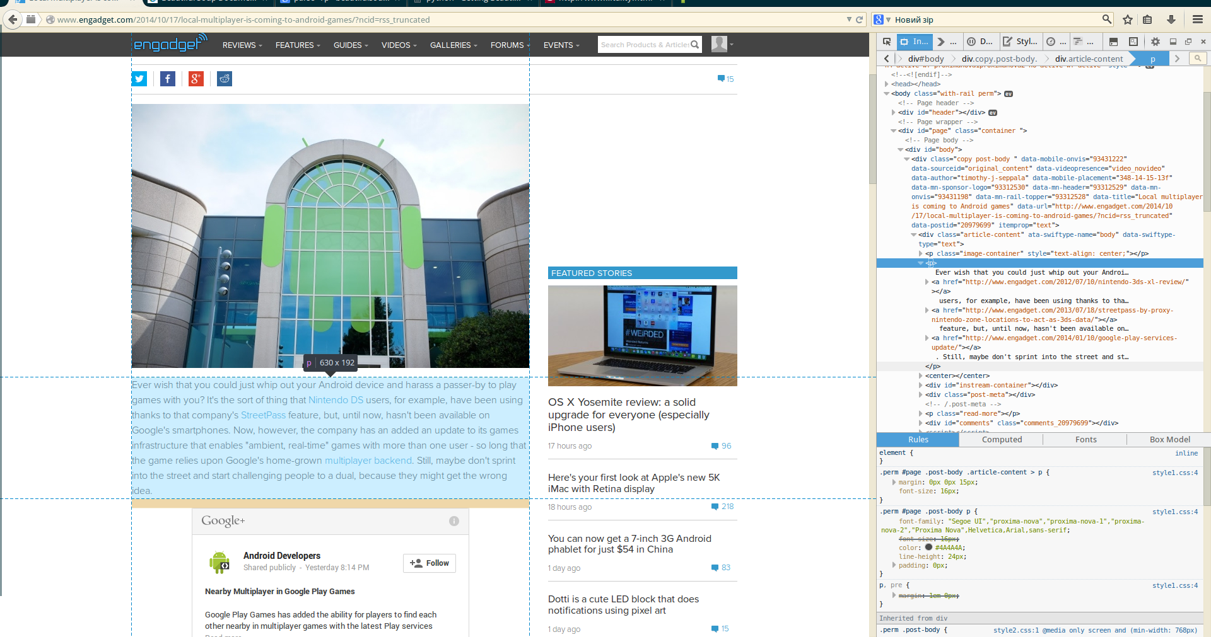Click the Engadget logo

(x=170, y=43)
